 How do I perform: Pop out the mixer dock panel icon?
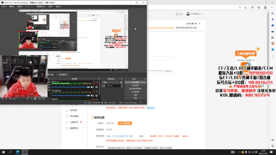click(99, 79)
